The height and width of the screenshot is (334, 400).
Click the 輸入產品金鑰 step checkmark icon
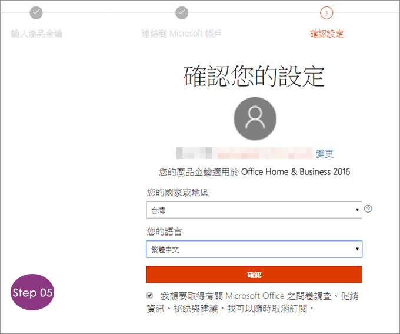pos(36,12)
